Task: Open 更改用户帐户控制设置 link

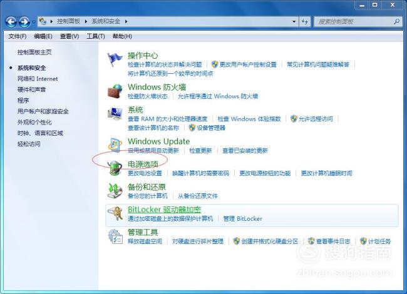Action: point(248,64)
